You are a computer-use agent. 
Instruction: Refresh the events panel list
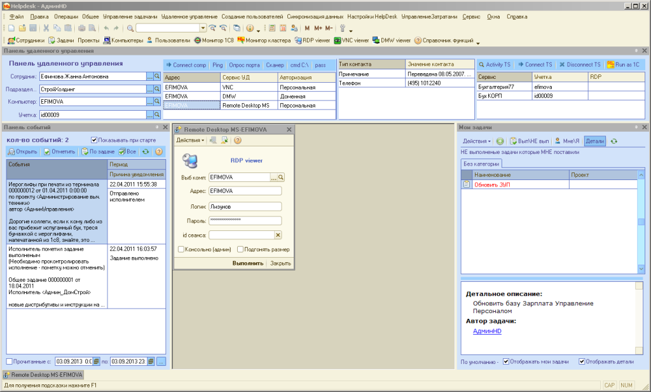146,152
